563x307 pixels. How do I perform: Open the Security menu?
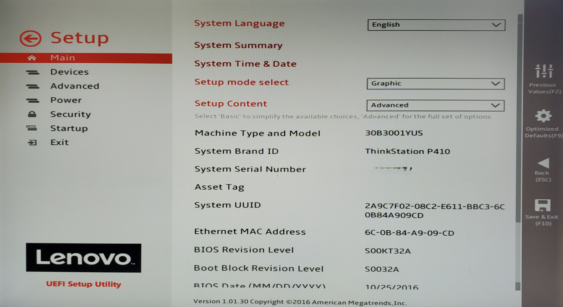pos(70,114)
